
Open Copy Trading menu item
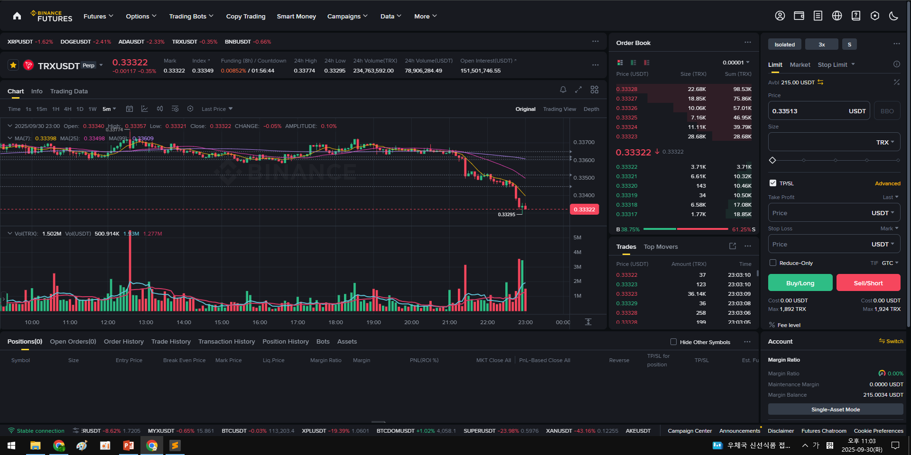coord(246,16)
